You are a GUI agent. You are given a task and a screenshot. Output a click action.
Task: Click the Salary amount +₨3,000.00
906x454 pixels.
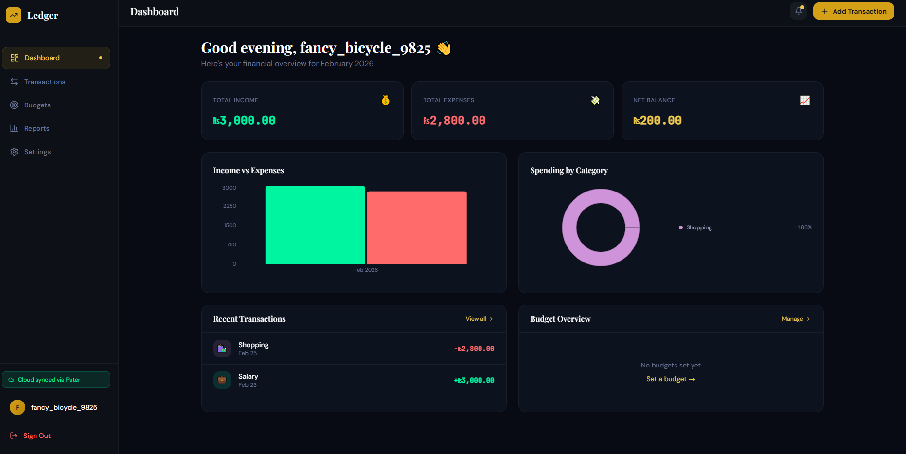(474, 380)
